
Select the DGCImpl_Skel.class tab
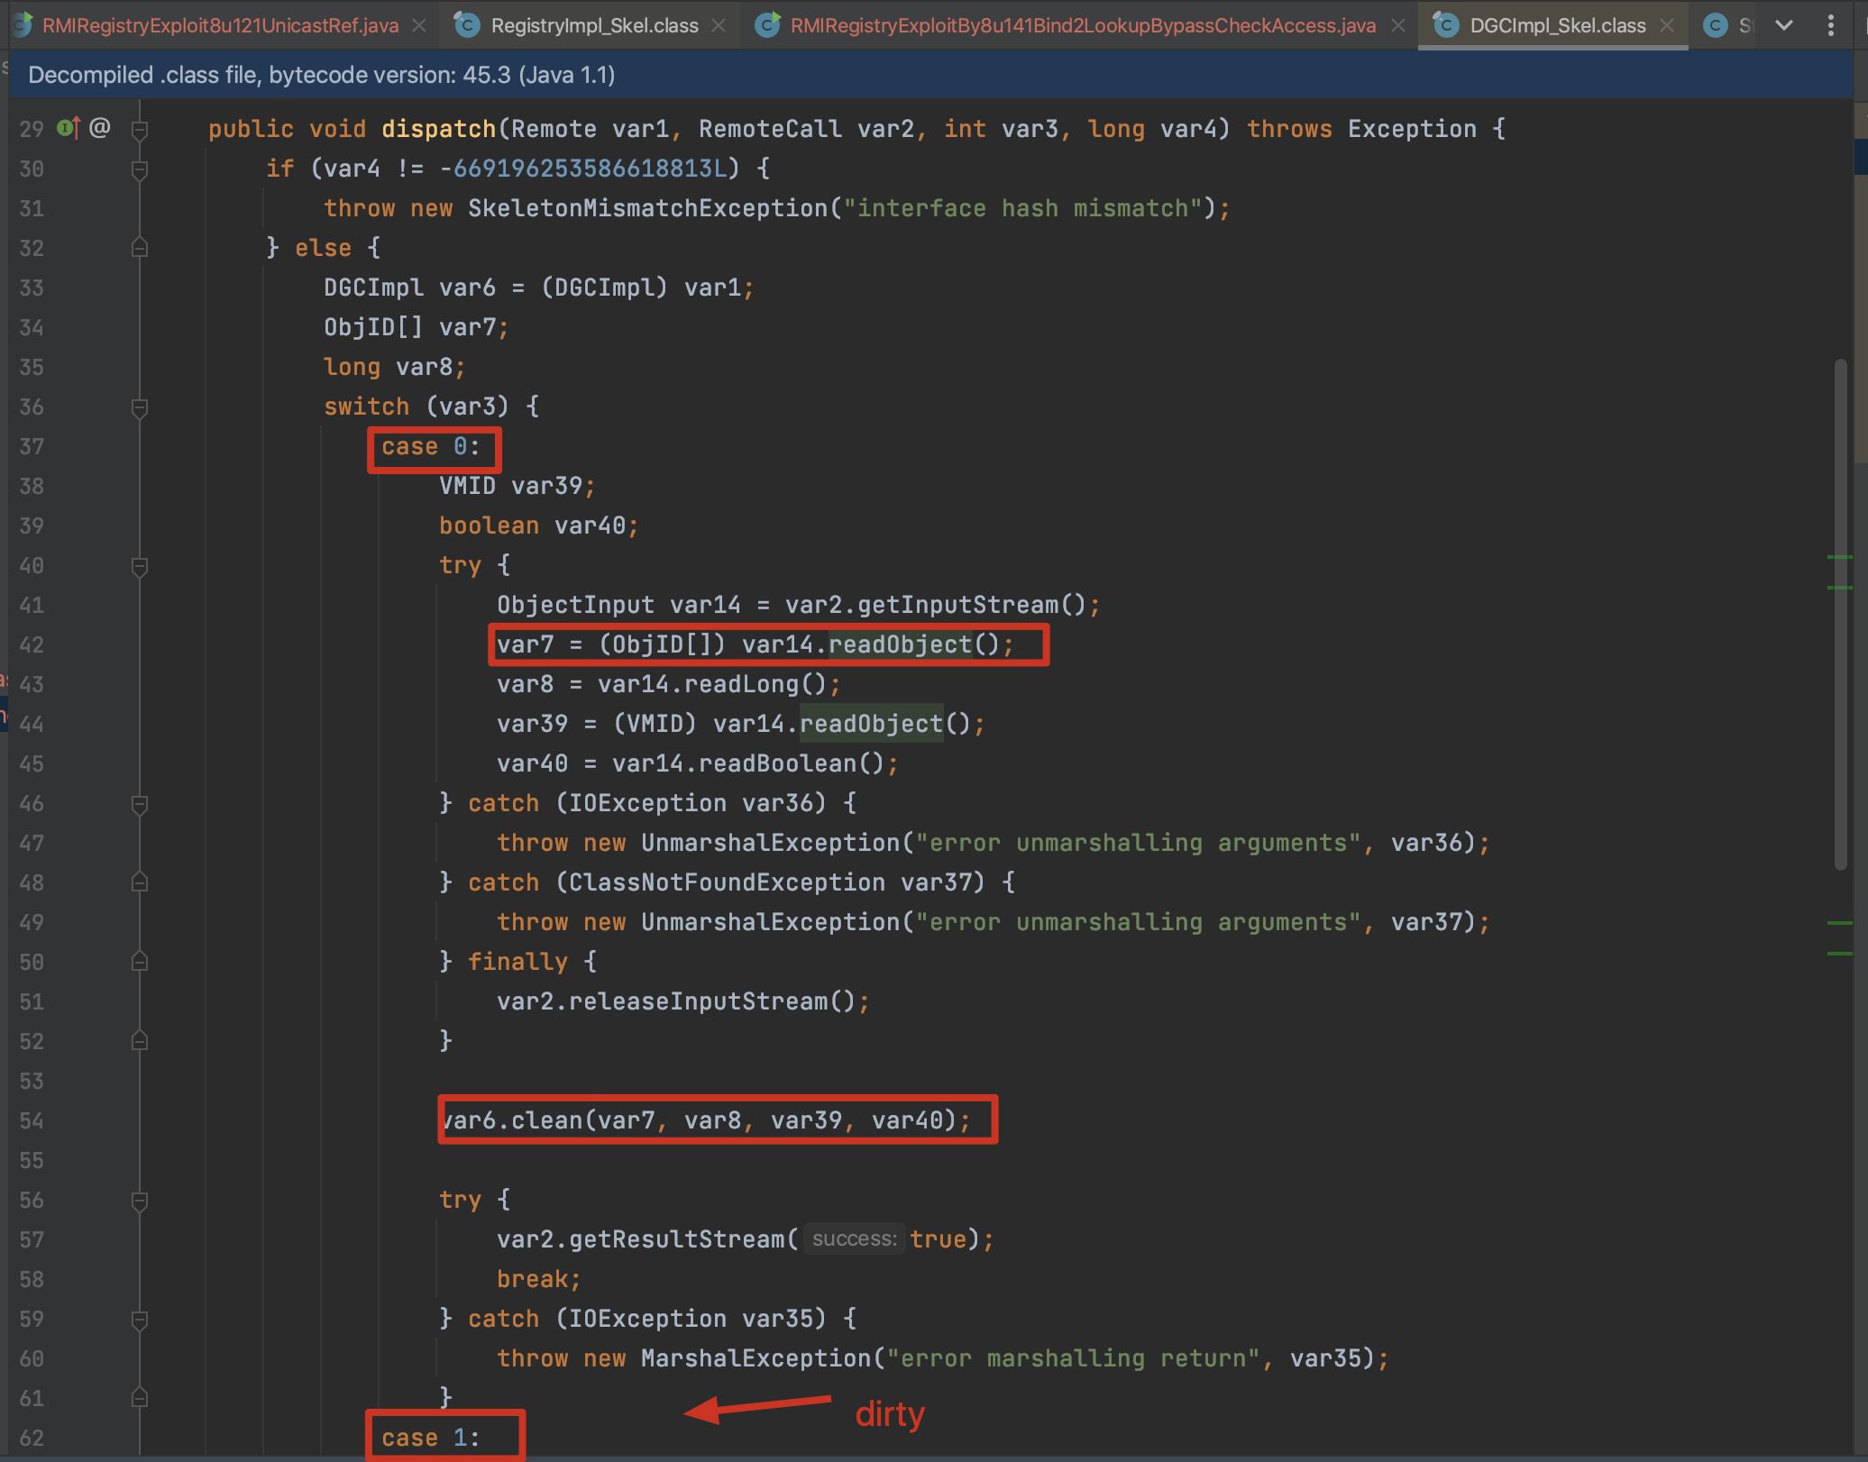click(x=1557, y=25)
